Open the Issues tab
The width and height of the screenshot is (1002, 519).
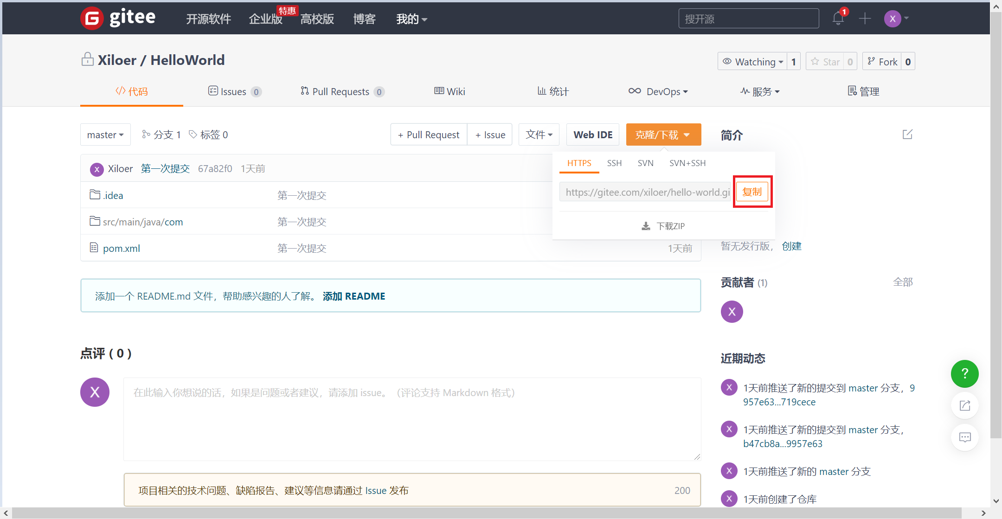[x=235, y=91]
